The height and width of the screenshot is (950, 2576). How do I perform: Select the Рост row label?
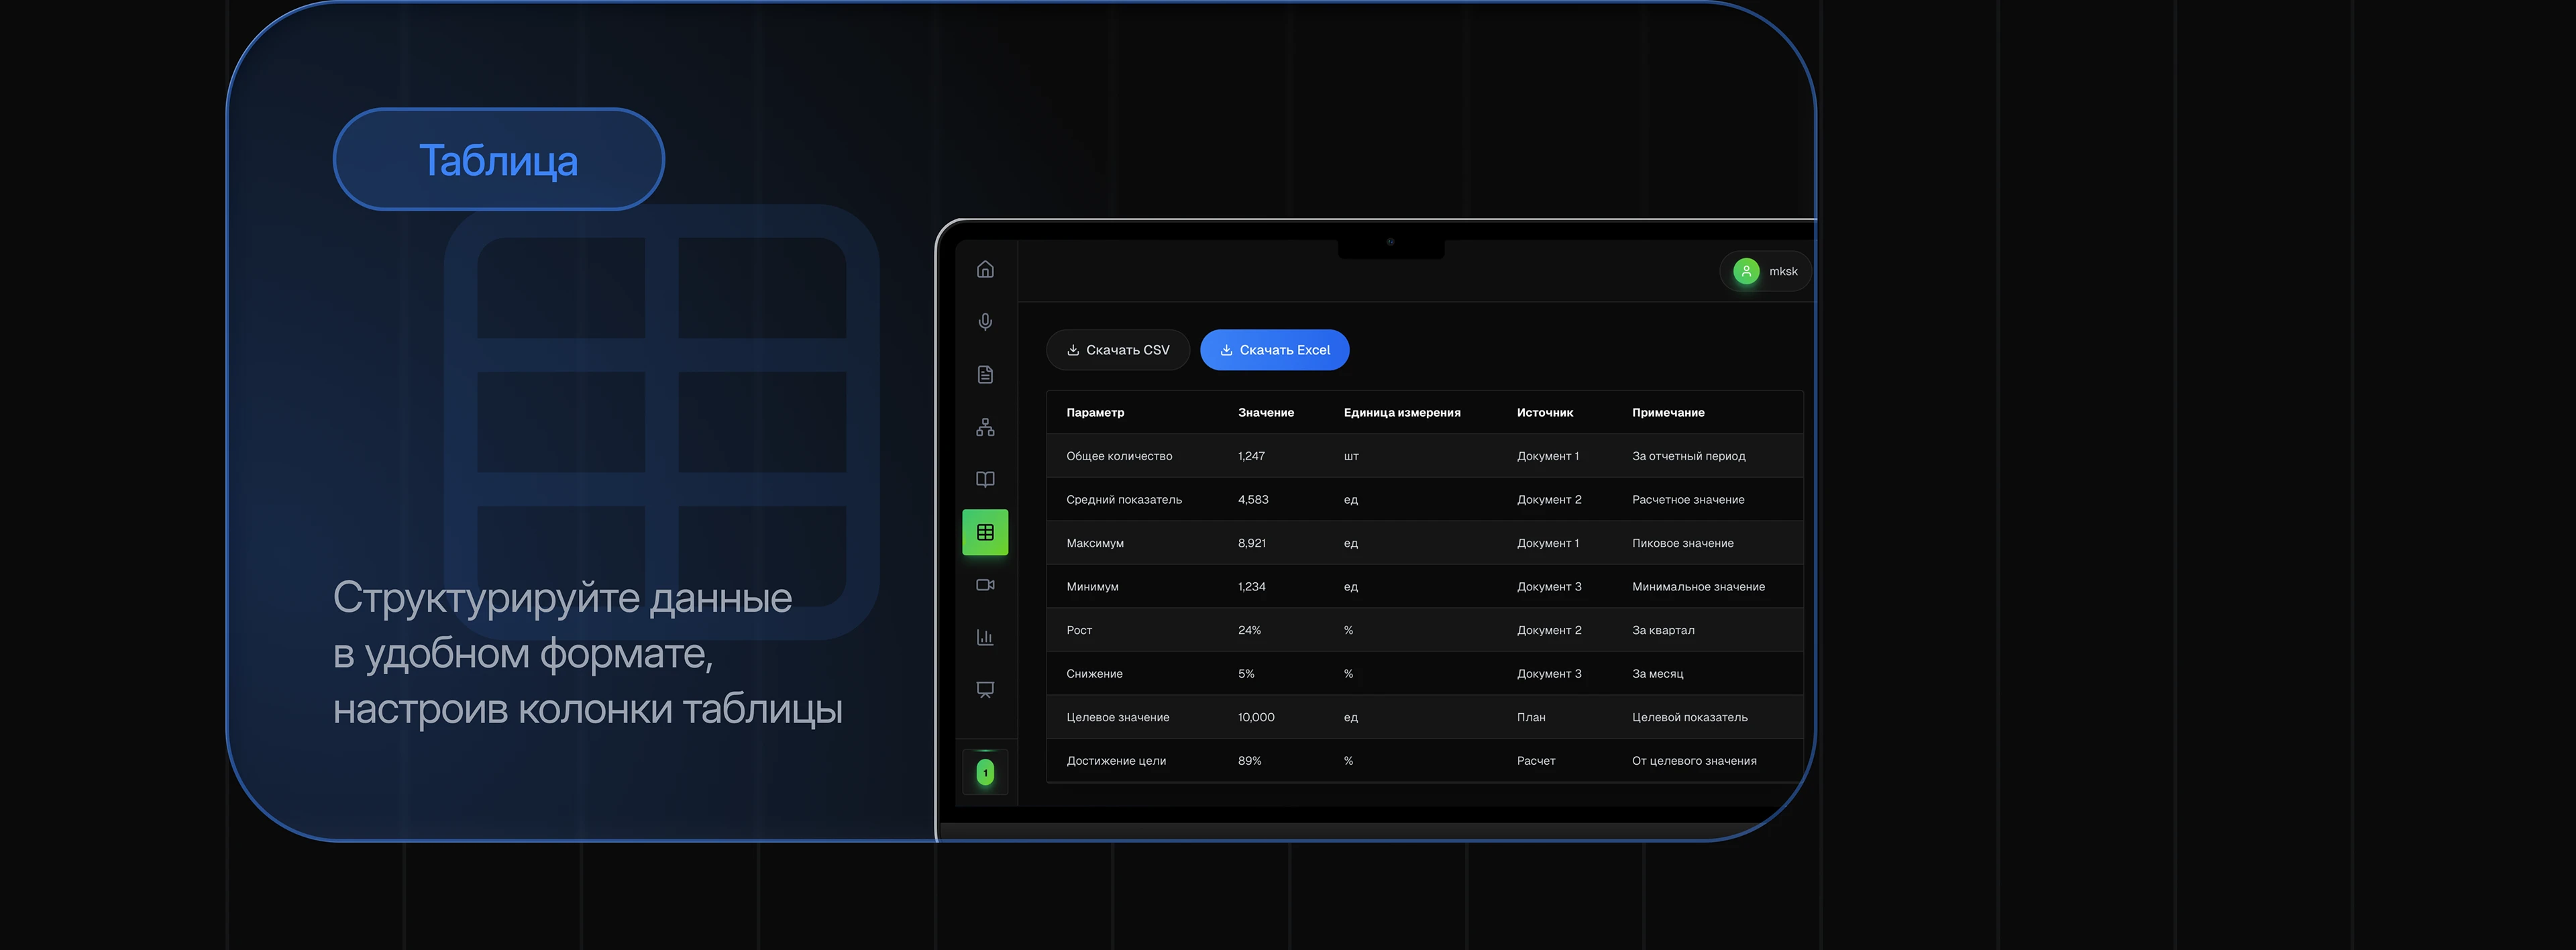(x=1079, y=630)
